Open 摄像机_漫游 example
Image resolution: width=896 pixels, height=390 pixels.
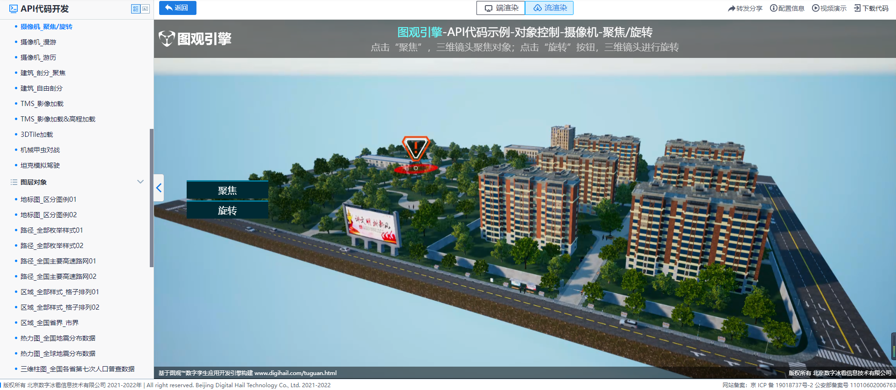tap(38, 42)
